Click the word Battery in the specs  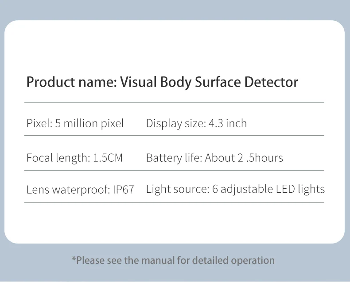point(164,158)
